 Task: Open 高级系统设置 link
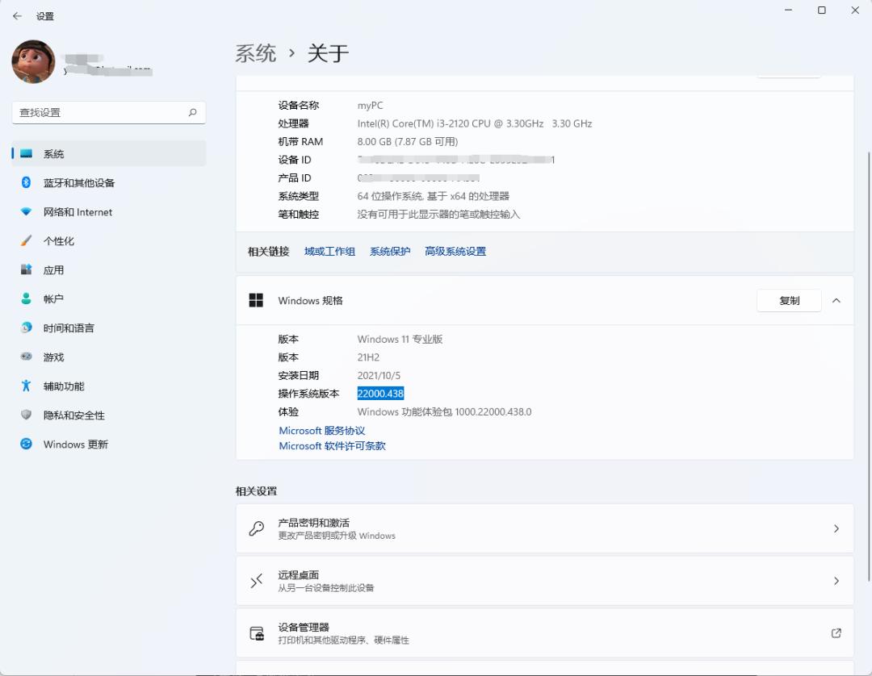pyautogui.click(x=455, y=251)
